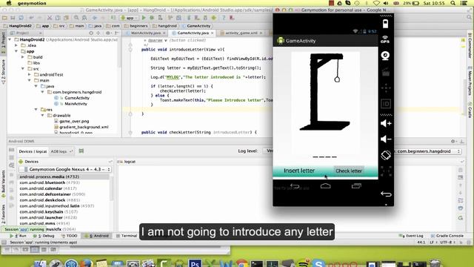Select android.process.media process row
474x267 pixels.
[64, 177]
